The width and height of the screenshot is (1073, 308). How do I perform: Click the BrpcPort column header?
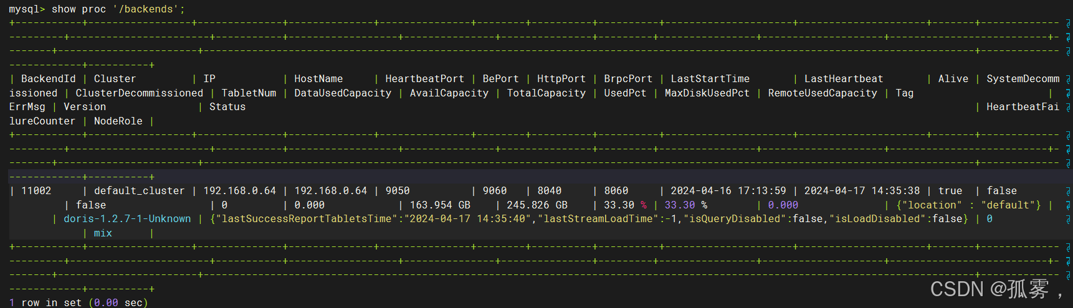[628, 79]
